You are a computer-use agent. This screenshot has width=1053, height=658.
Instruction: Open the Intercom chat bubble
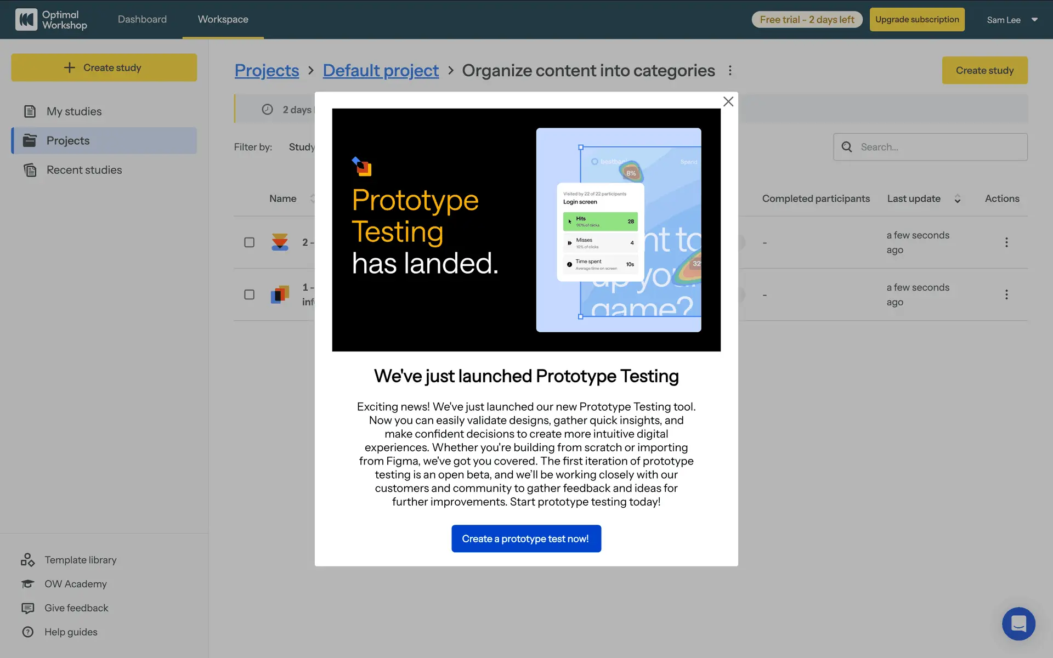[1018, 623]
